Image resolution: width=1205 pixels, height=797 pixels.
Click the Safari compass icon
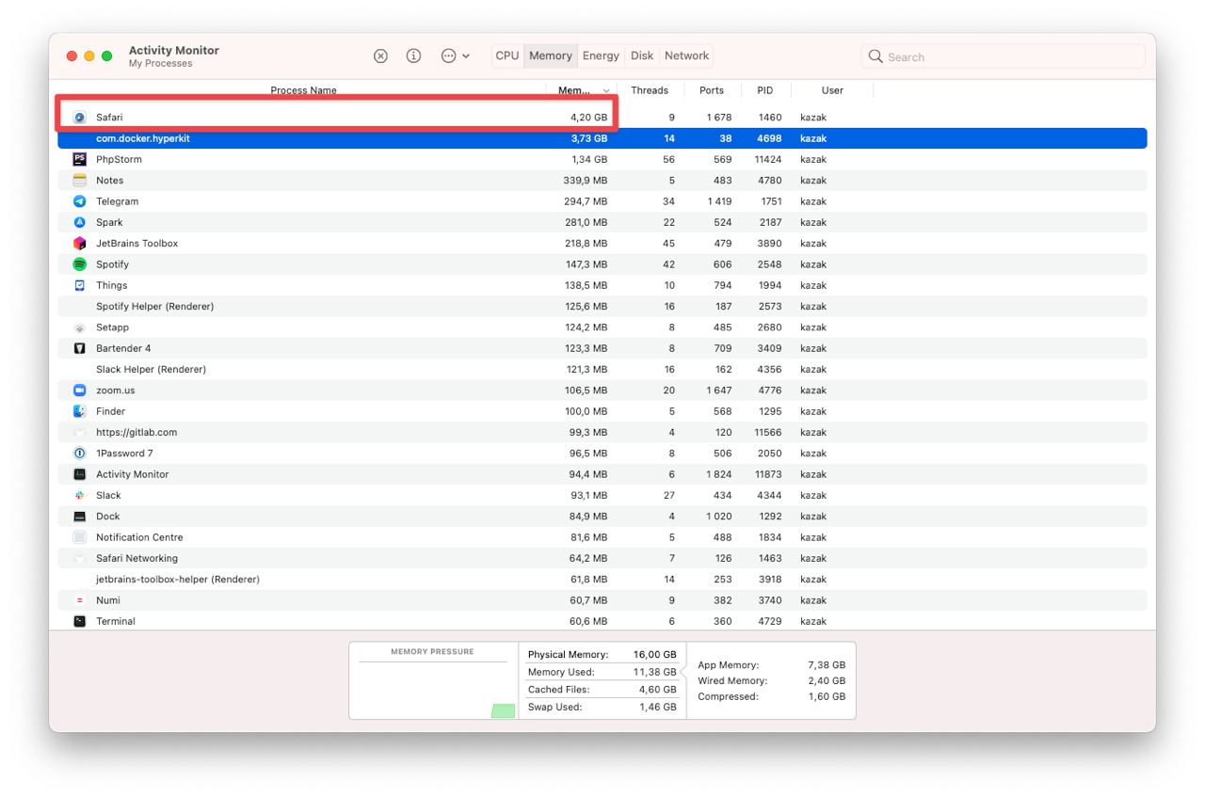pos(80,118)
